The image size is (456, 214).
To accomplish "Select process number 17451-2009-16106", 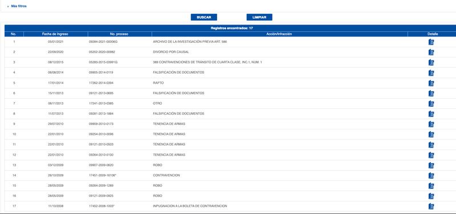I will click(x=103, y=175).
